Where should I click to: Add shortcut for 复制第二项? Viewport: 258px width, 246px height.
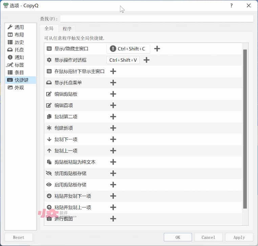[x=113, y=117]
